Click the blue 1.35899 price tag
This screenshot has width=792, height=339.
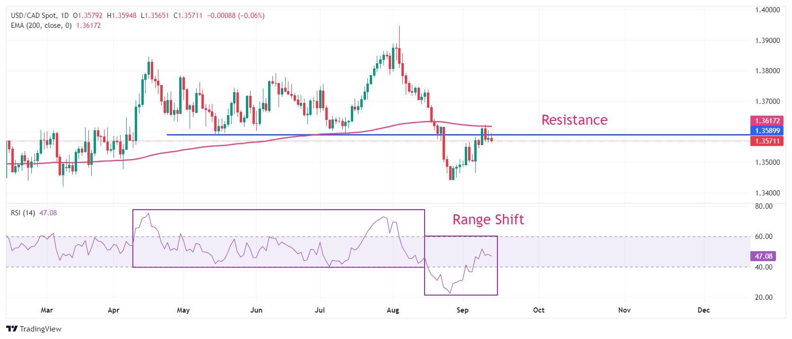766,131
